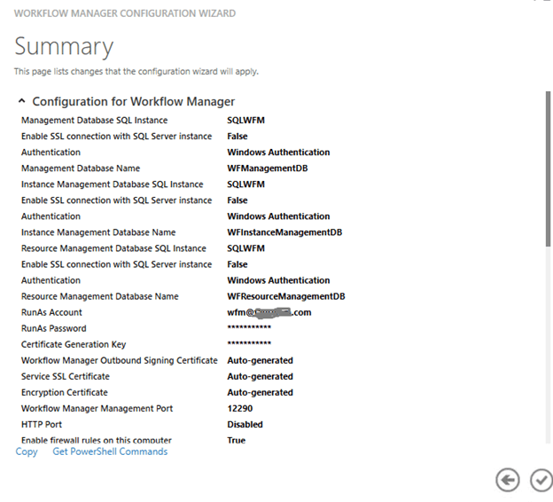Click the Copy link
The height and width of the screenshot is (502, 553).
click(27, 451)
